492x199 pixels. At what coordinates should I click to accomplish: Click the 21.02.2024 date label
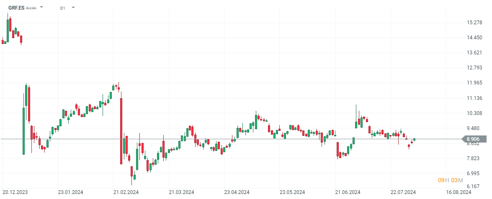tap(126, 192)
